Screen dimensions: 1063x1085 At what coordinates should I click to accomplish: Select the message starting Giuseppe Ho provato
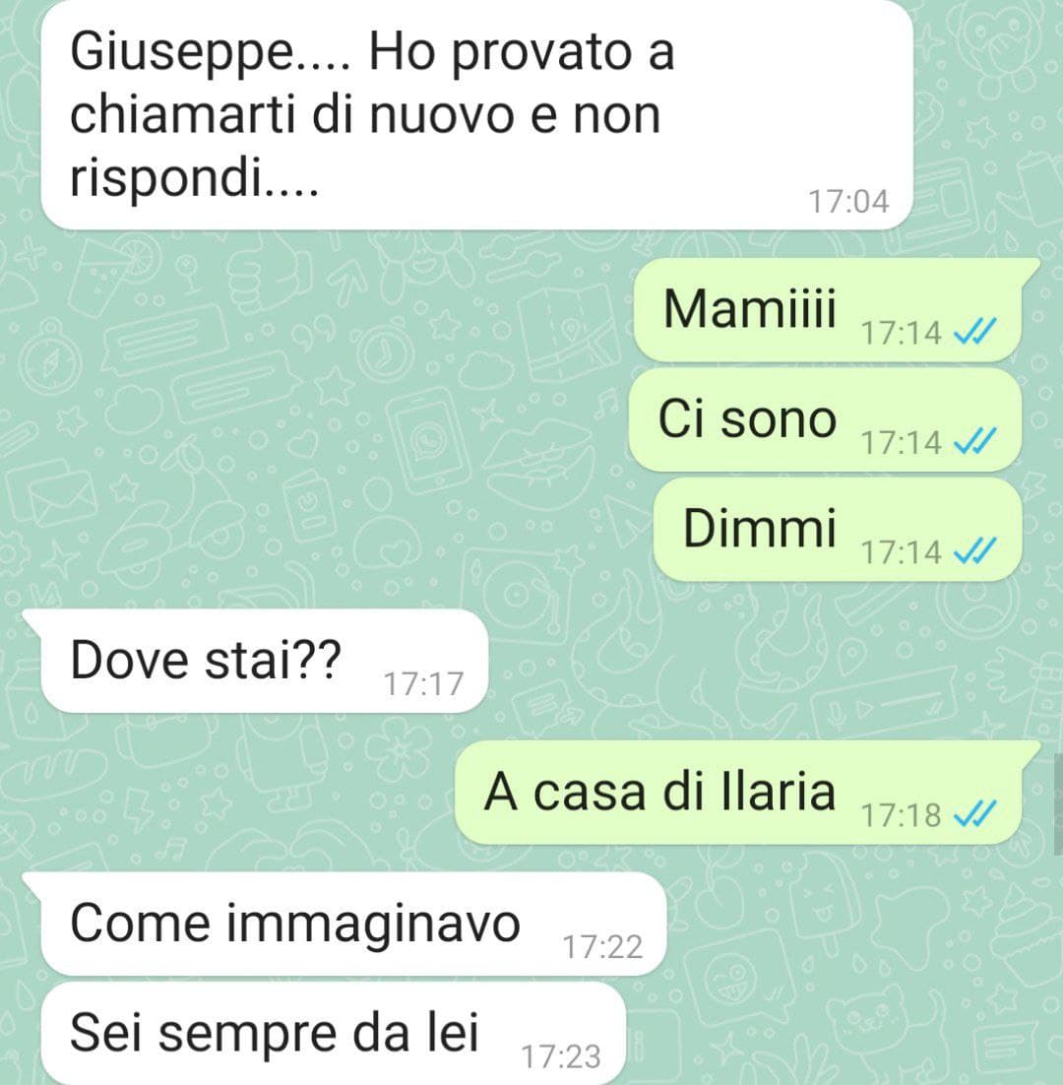click(477, 115)
